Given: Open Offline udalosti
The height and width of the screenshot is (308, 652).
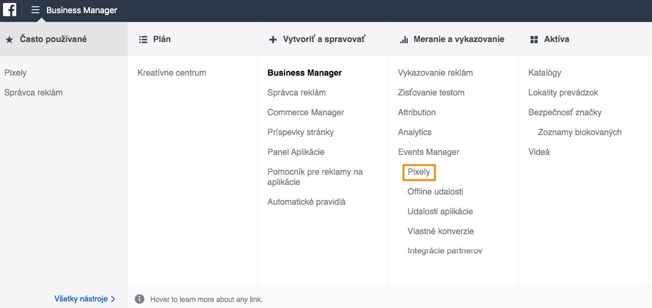Looking at the screenshot, I should pyautogui.click(x=435, y=192).
